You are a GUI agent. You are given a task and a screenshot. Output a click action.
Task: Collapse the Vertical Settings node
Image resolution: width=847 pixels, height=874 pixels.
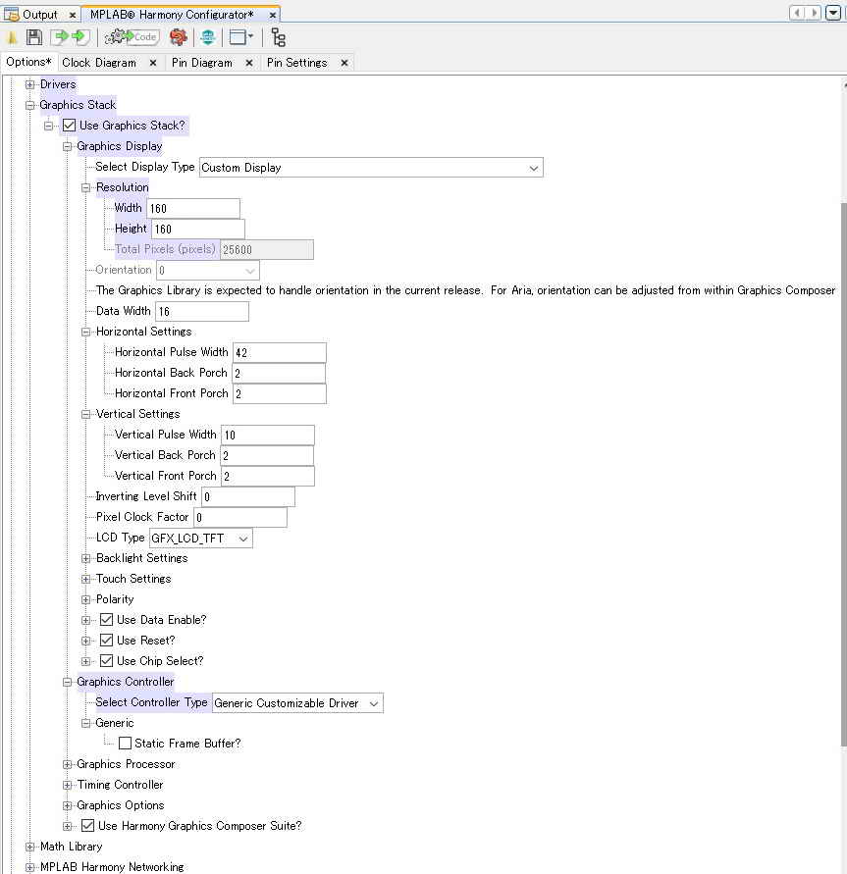85,414
